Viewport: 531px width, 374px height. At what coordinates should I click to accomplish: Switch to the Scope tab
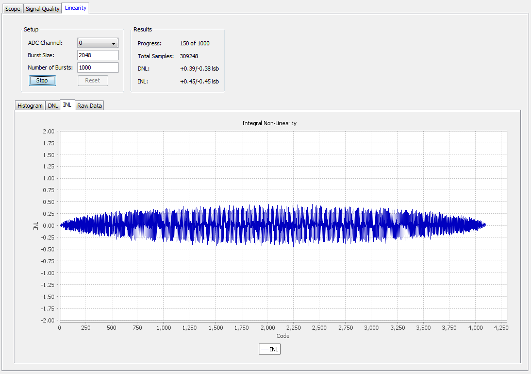13,9
